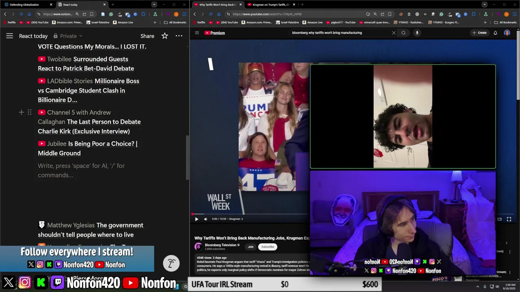Image resolution: width=520 pixels, height=292 pixels.
Task: Click the block drag handle beside Channel 5
Action: pos(29,112)
